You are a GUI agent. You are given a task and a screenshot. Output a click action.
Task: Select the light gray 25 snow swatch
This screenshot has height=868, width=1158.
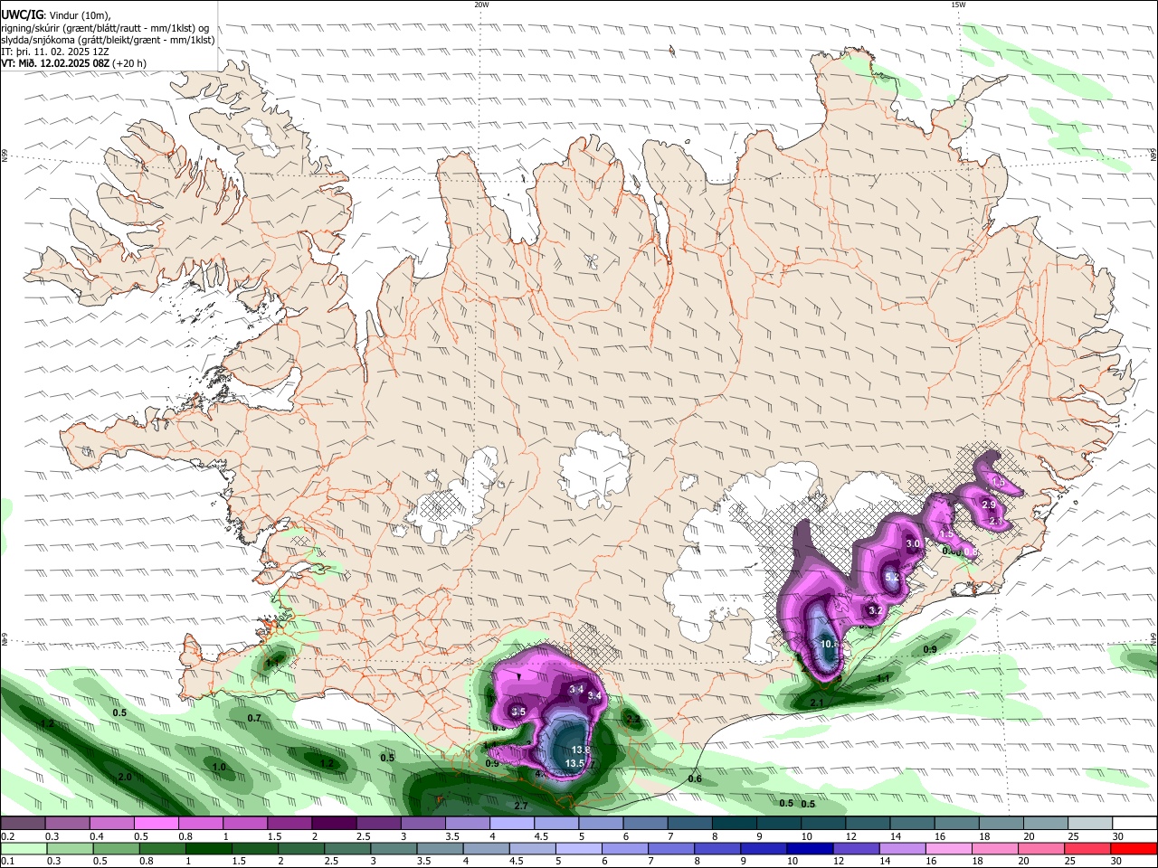[1090, 823]
